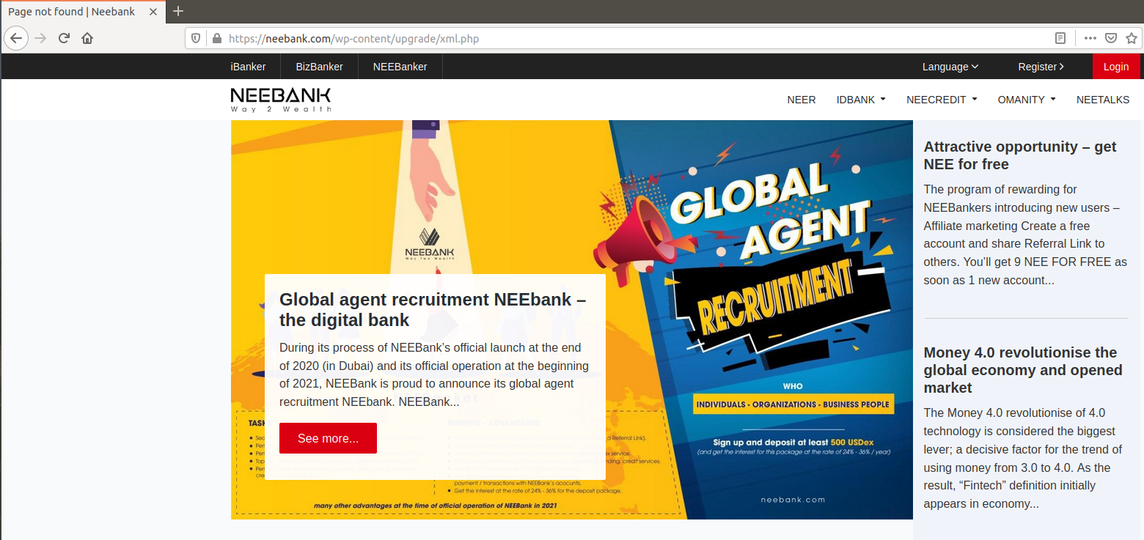The width and height of the screenshot is (1144, 540).
Task: Click the 'The program of rewarding for NEEBankers' excerpt
Action: pos(1025,234)
